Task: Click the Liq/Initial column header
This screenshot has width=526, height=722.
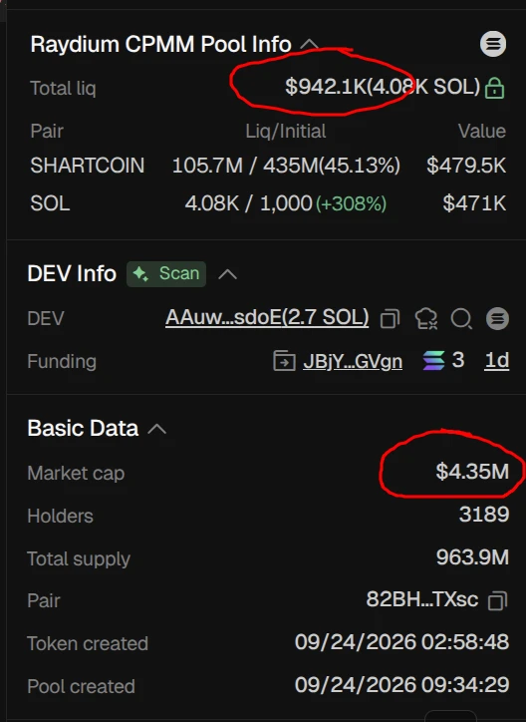Action: click(286, 132)
